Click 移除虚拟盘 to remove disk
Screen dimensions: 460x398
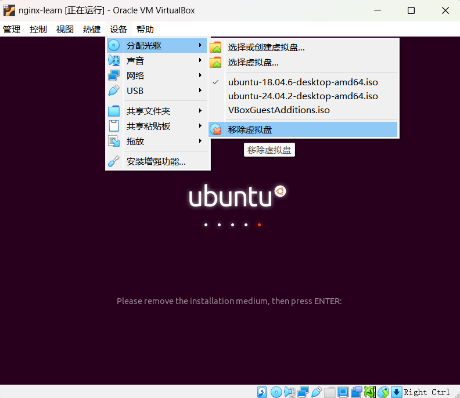(303, 129)
